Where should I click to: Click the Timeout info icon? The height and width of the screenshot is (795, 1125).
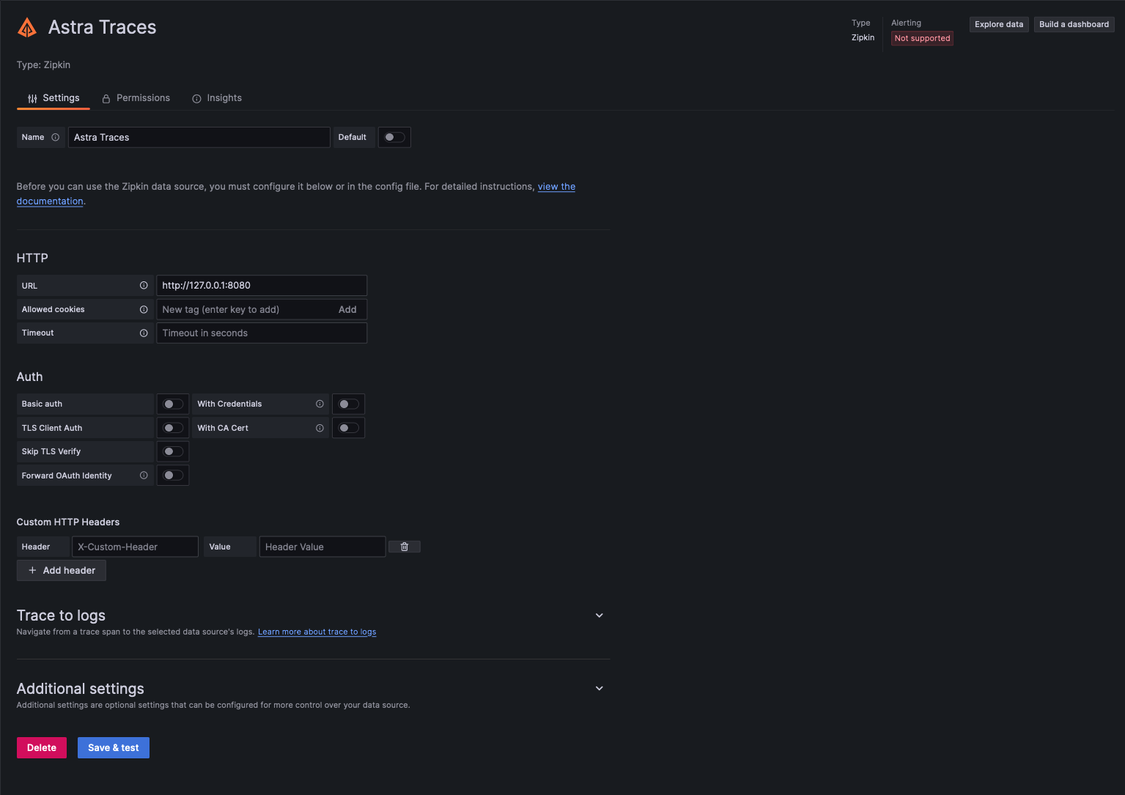click(144, 333)
